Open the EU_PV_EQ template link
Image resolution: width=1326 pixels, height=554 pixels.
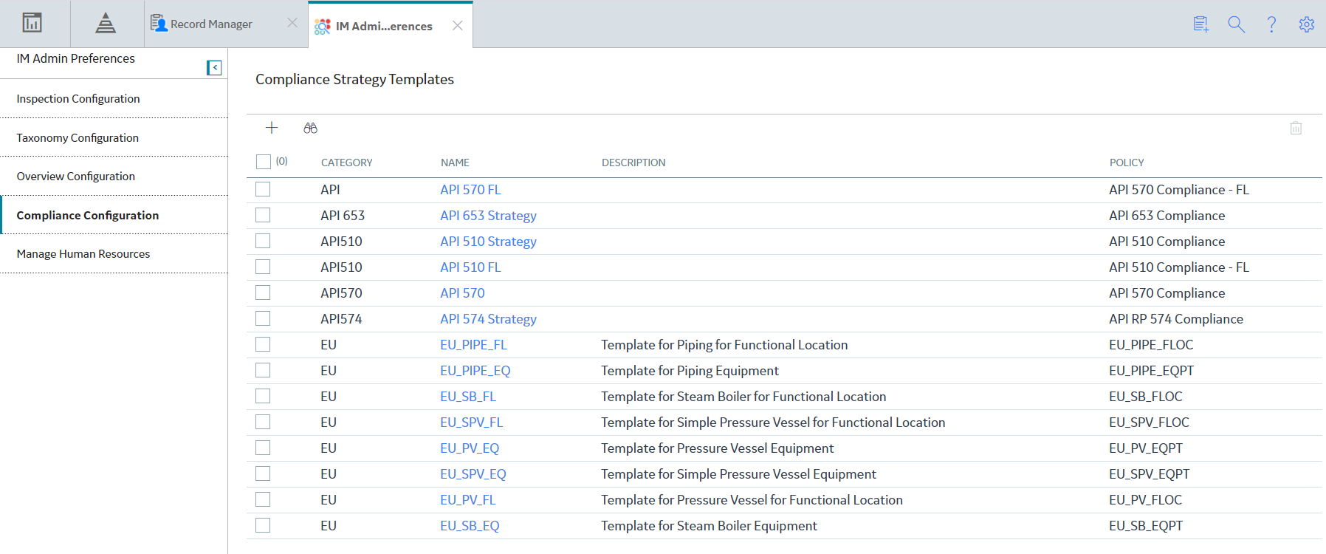coord(470,448)
